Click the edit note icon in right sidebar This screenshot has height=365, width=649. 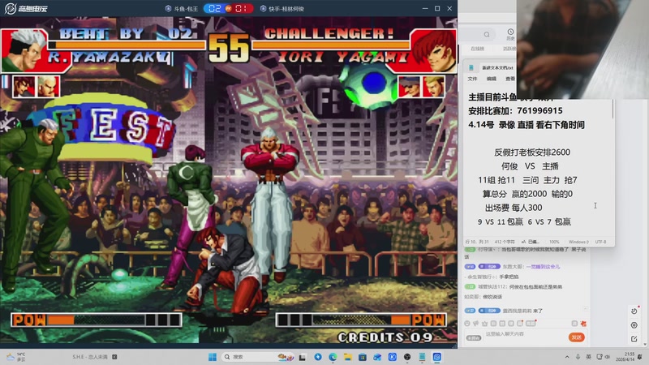coord(634,339)
